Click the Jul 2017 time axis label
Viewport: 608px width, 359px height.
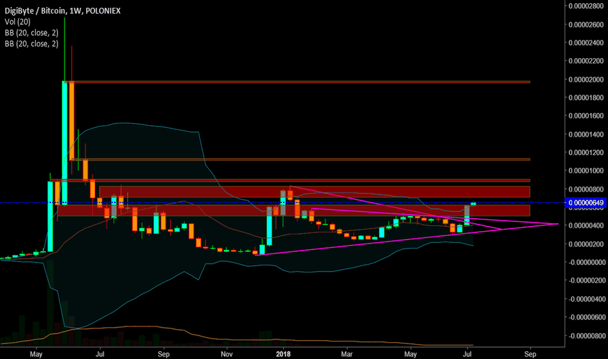pyautogui.click(x=100, y=354)
